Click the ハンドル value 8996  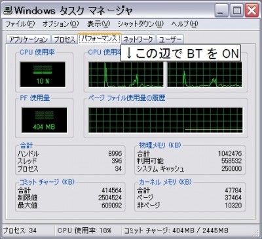pos(115,153)
